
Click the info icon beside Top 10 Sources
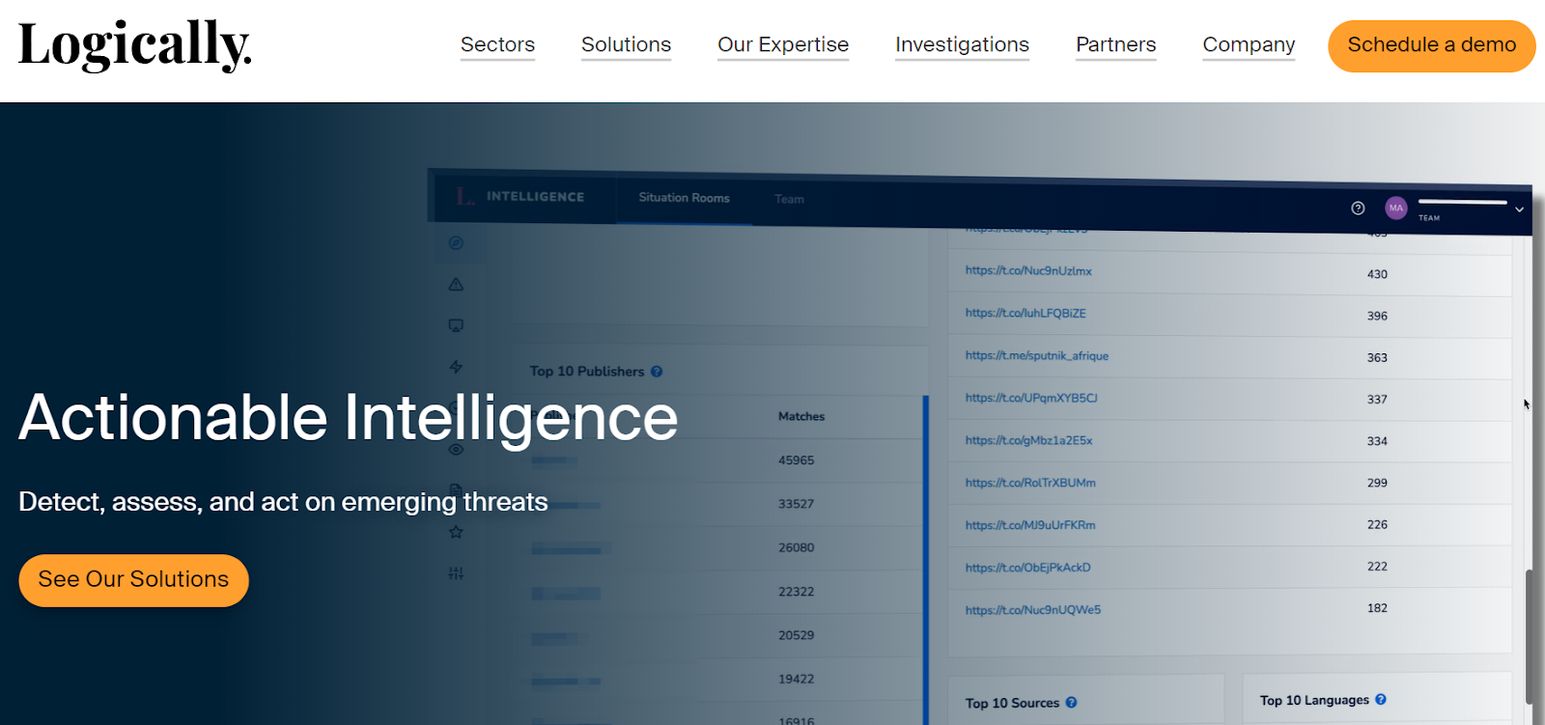1071,703
